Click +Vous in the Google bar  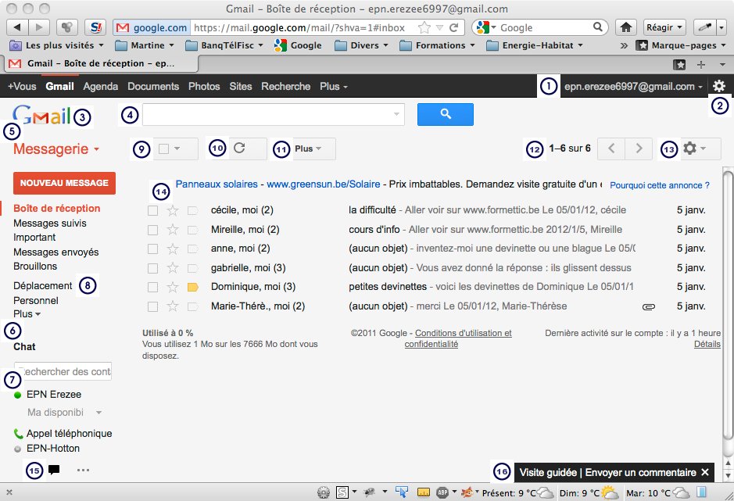coord(22,86)
